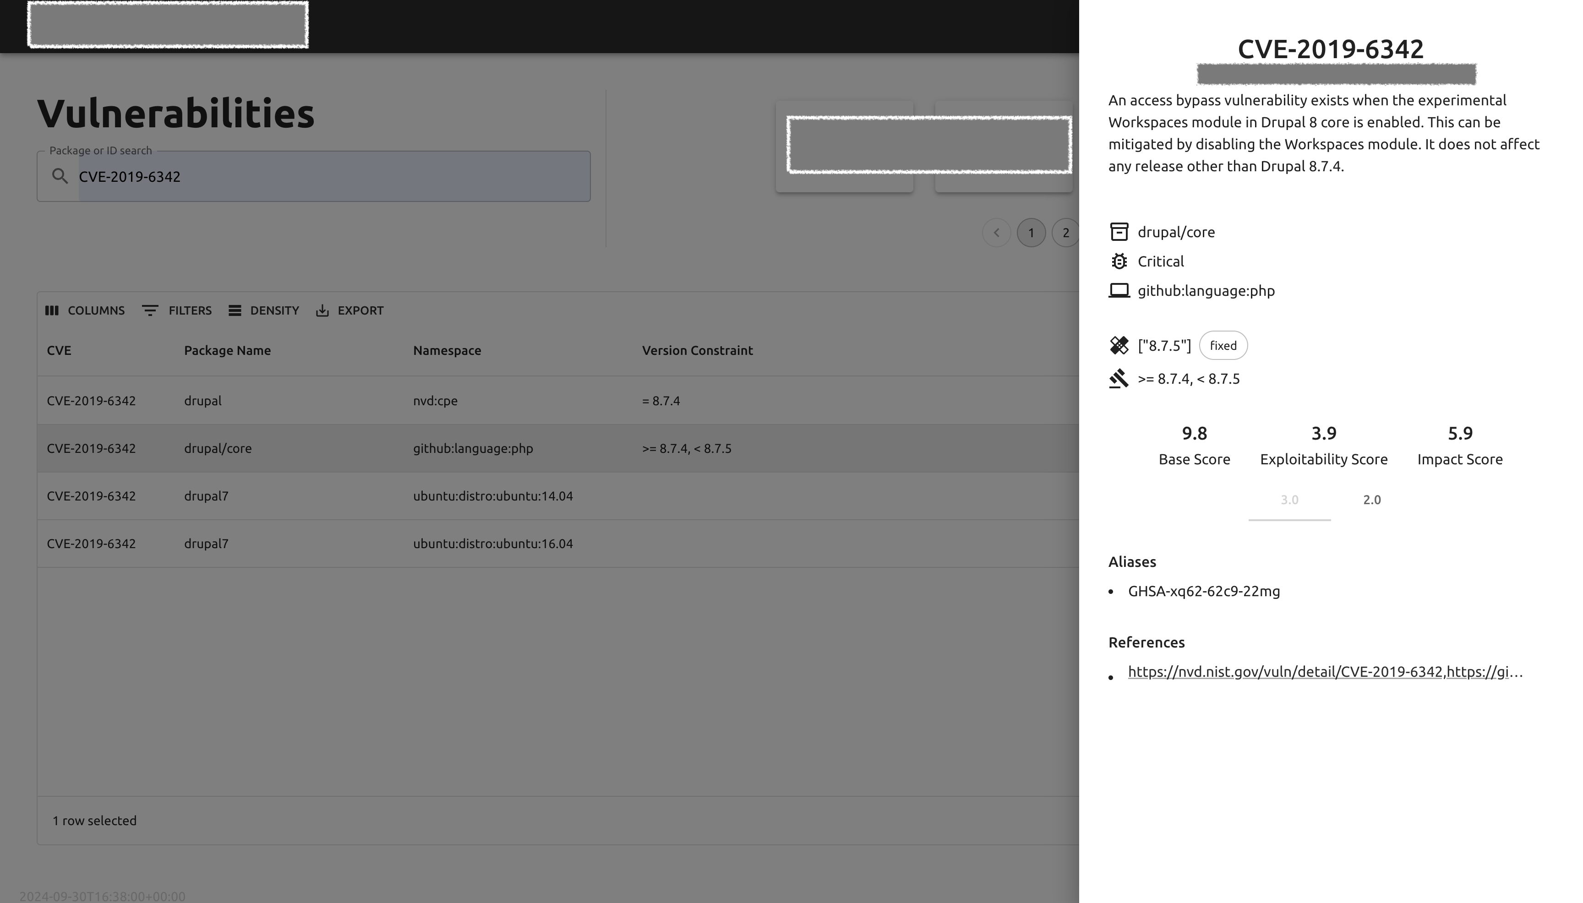Click the = 8.7.4 version constraint cell

[660, 401]
